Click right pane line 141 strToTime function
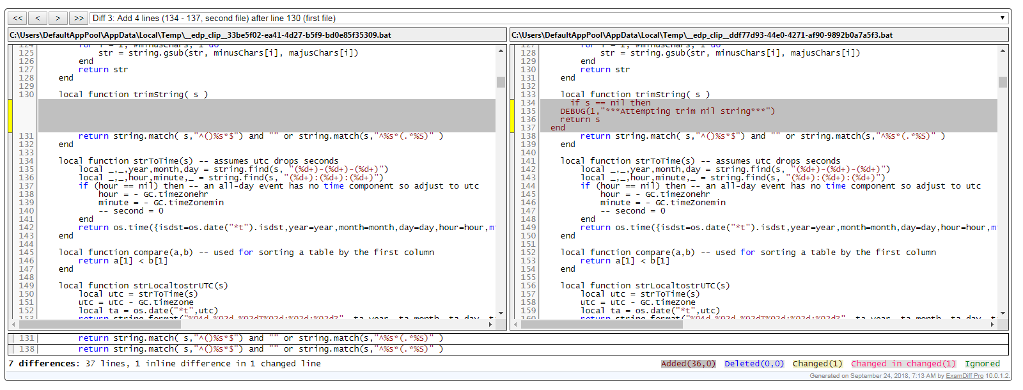1023x390 pixels. click(700, 161)
